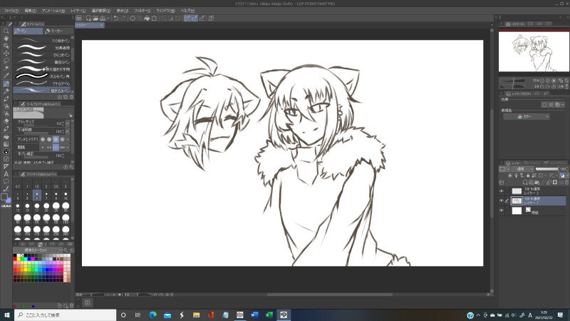This screenshot has height=321, width=570.
Task: Click the zoom out icon in Navigator
Action: coord(541,81)
